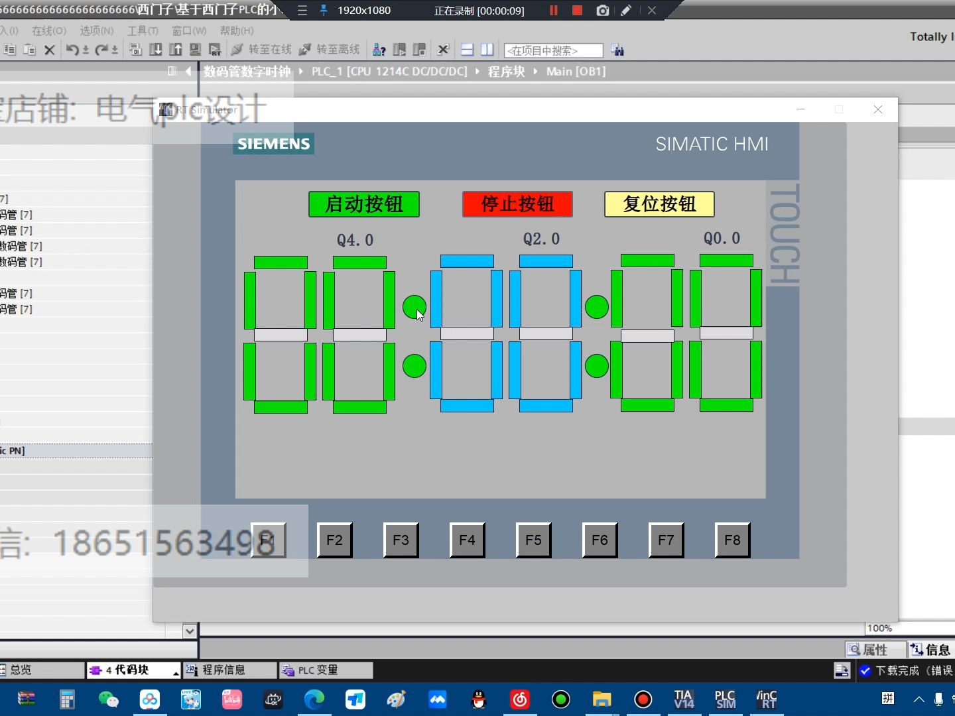
Task: Stop the screen recording
Action: click(577, 11)
